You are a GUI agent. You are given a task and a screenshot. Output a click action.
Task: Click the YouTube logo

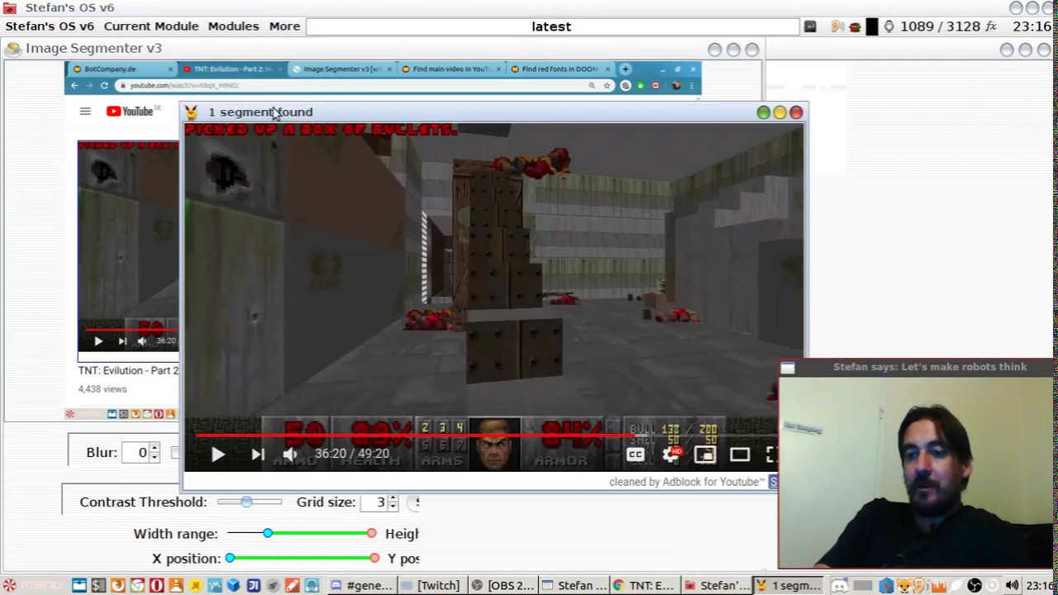coord(131,111)
